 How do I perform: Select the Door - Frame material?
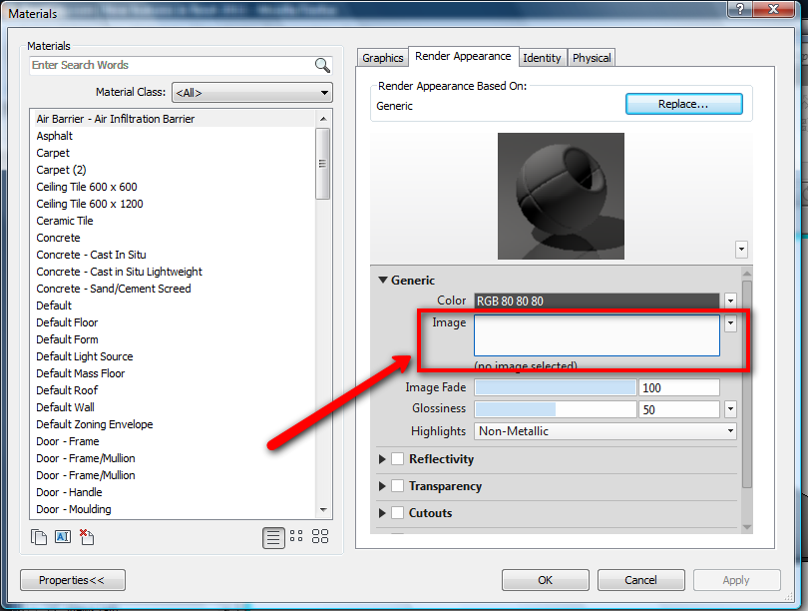tap(68, 441)
